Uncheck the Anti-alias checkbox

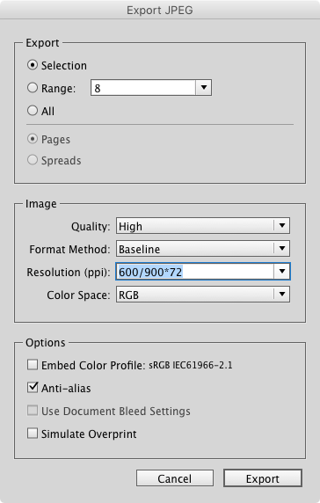tap(33, 388)
